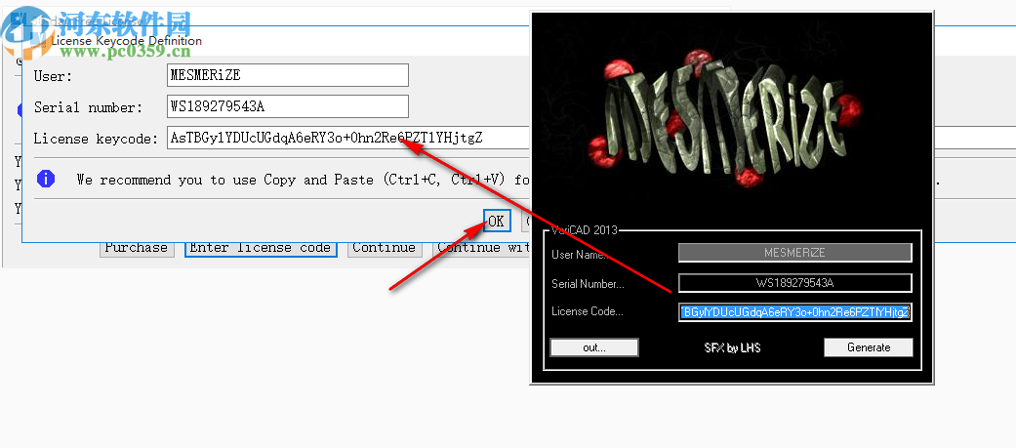
Task: Click the Continue button in background window
Action: point(385,248)
